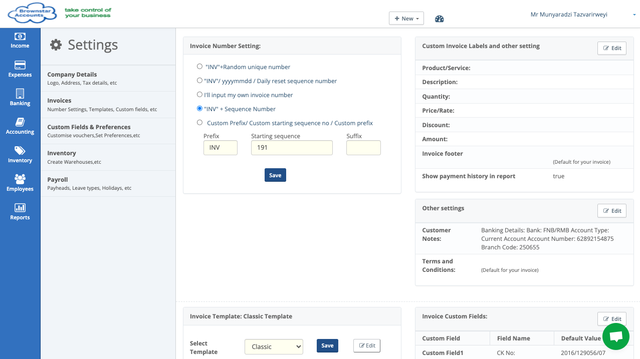Open the Employees group icon
Image resolution: width=640 pixels, height=359 pixels.
pos(20,179)
